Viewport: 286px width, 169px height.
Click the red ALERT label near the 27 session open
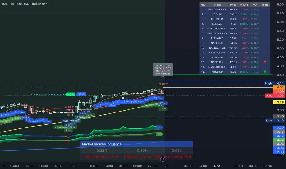click(69, 107)
